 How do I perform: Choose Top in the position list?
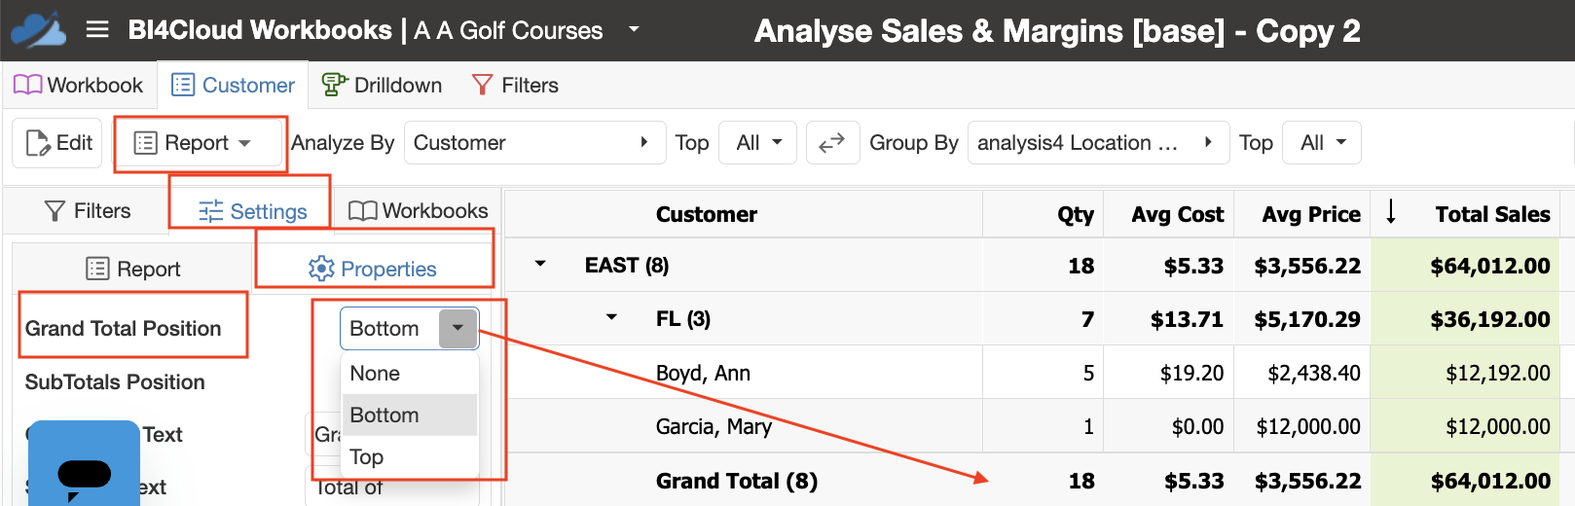[409, 457]
